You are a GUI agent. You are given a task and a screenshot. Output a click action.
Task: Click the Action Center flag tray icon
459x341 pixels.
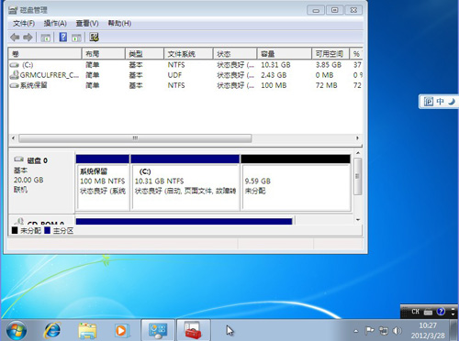(x=370, y=331)
